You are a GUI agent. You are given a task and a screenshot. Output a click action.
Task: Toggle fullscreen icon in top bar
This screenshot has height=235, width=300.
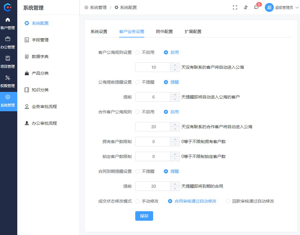[x=235, y=7]
